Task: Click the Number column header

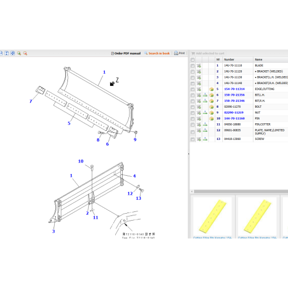Action: pyautogui.click(x=238, y=59)
